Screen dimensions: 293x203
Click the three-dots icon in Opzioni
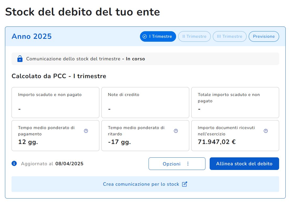coord(188,164)
